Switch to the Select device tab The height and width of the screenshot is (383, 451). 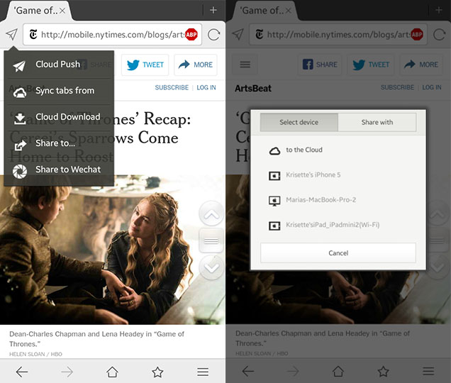click(x=299, y=122)
